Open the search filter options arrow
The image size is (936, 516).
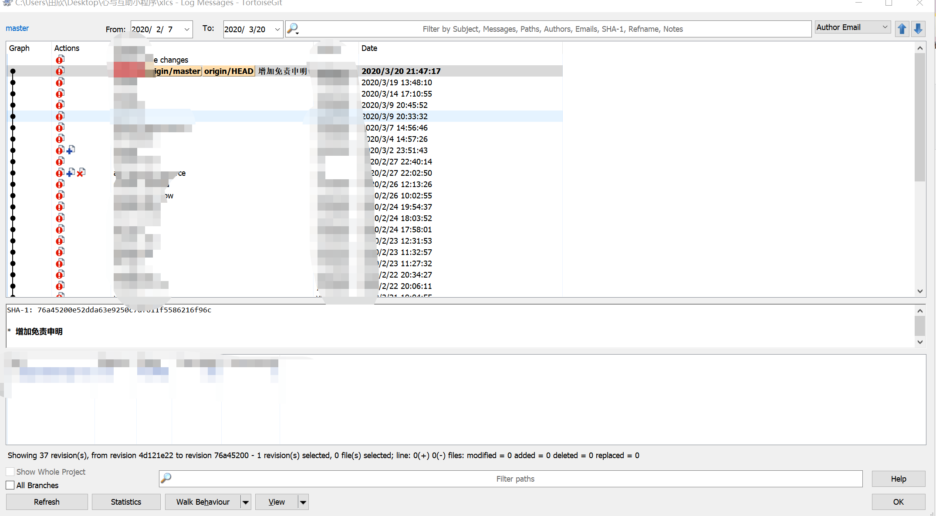click(297, 33)
